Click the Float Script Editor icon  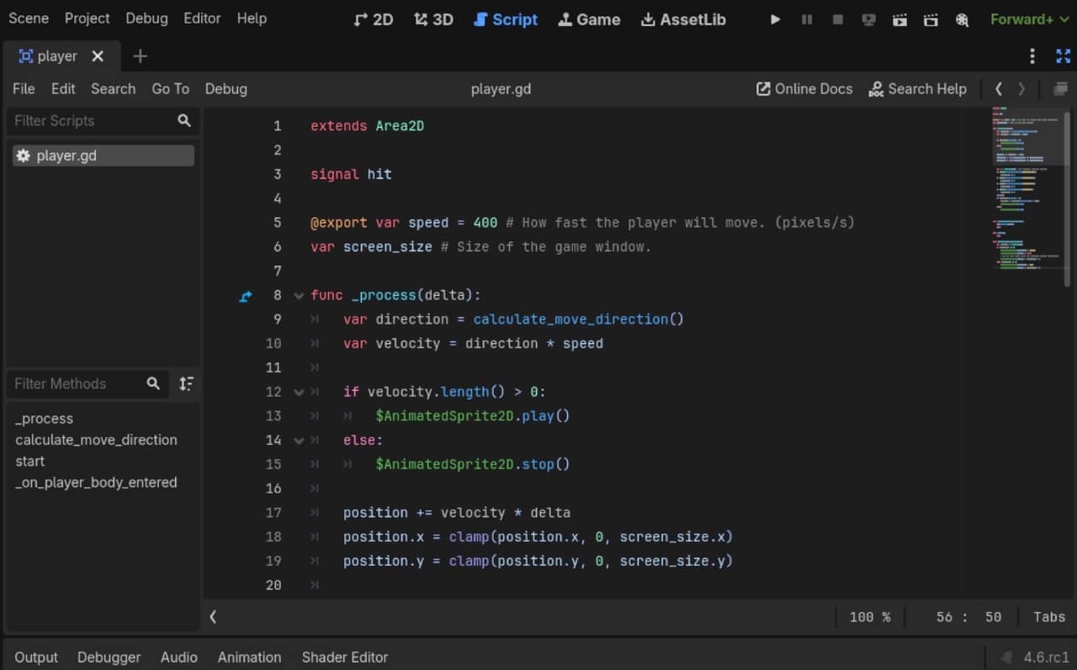(x=1059, y=88)
